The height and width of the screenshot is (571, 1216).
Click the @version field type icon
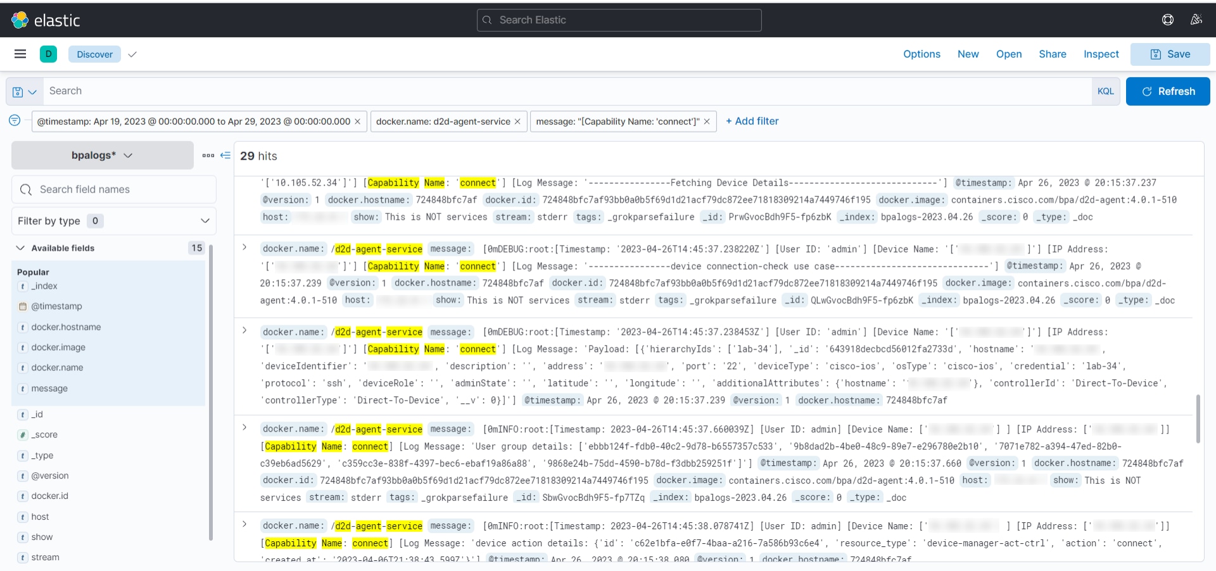(23, 476)
